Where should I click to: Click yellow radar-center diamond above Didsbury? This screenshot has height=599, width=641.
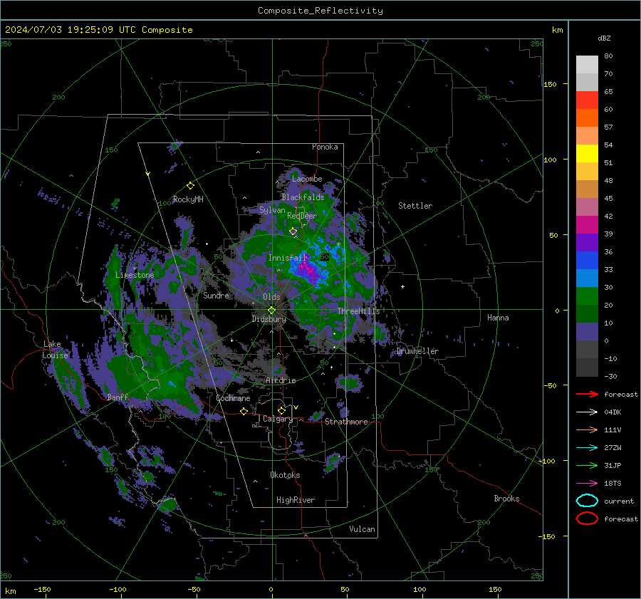(x=272, y=311)
